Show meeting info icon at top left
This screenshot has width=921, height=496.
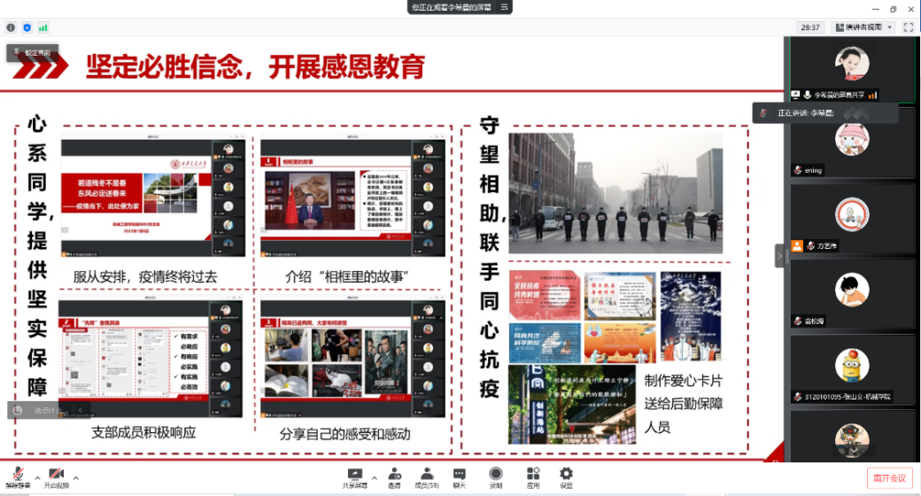click(11, 27)
